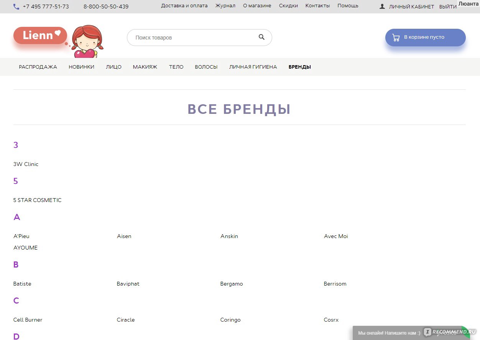Open the A'Pieu brand
Viewport: 480px width, 340px height.
click(x=21, y=236)
